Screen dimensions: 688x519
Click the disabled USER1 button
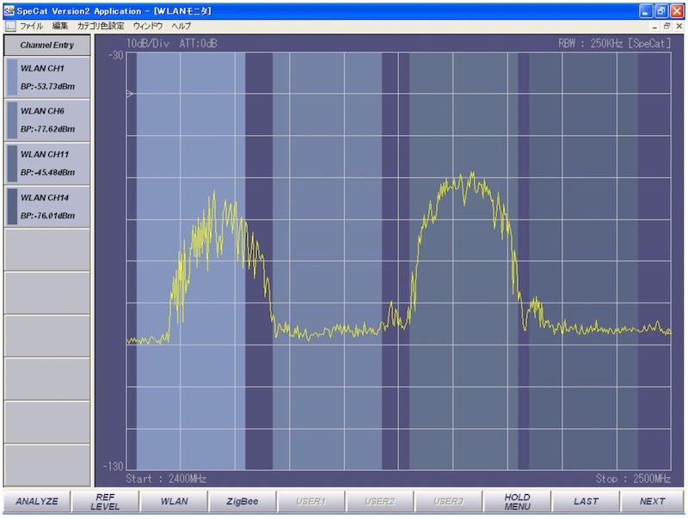tap(311, 501)
